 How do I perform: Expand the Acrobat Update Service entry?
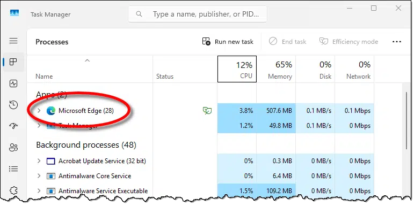(39, 161)
